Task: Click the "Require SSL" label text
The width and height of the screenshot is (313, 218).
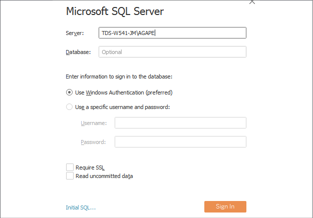Action: click(90, 167)
